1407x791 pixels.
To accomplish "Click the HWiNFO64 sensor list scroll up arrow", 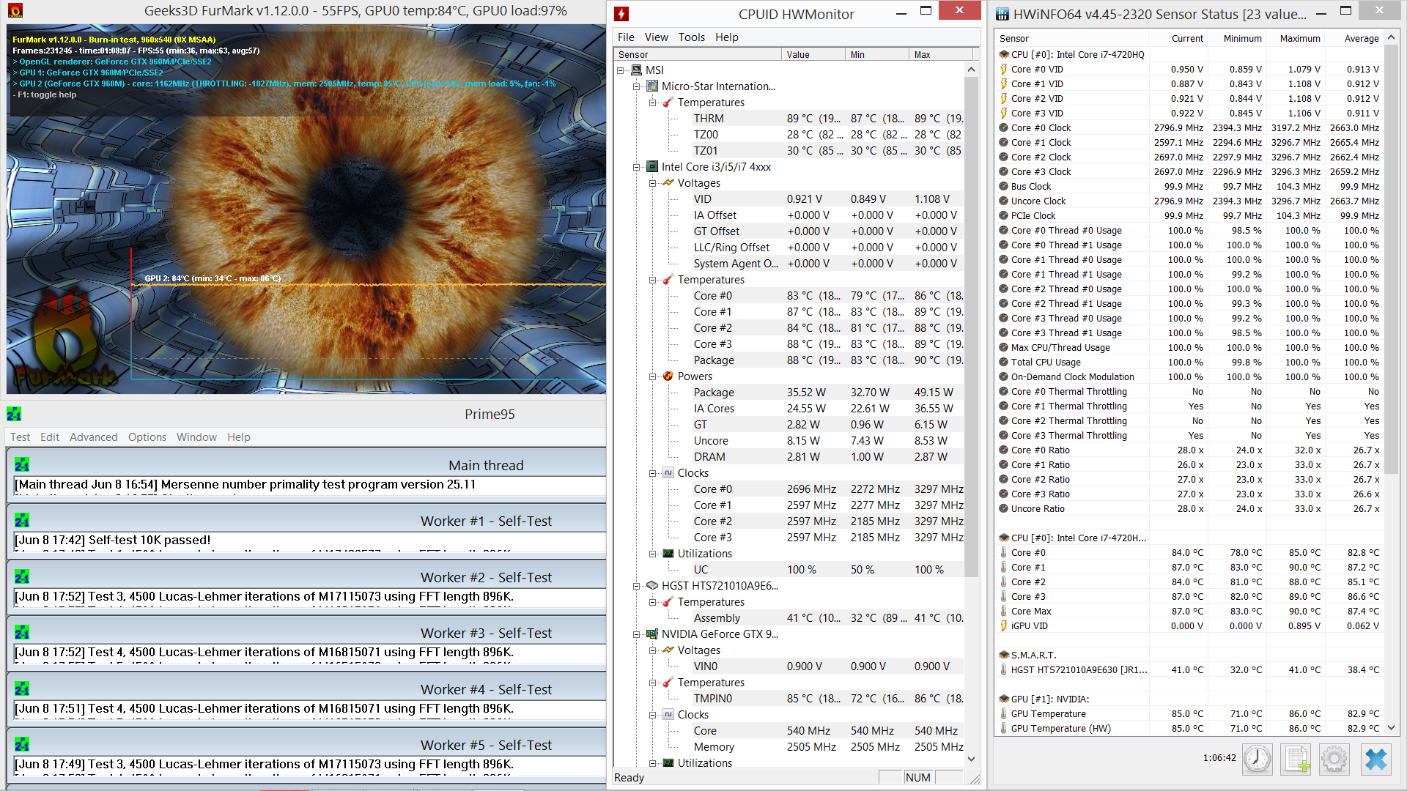I will [x=1391, y=37].
